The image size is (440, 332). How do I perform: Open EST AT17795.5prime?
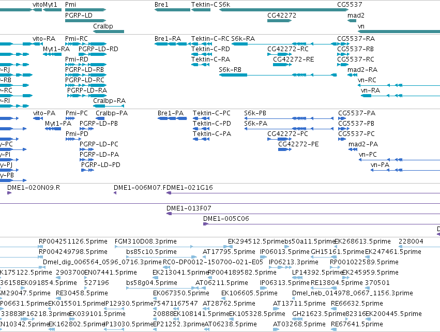229,252
